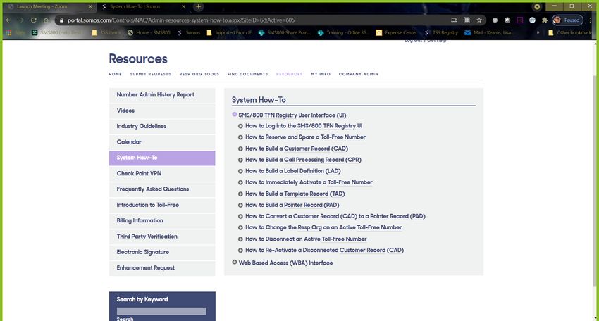
Task: Select Number Admin History Report in sidebar
Action: pyautogui.click(x=162, y=94)
